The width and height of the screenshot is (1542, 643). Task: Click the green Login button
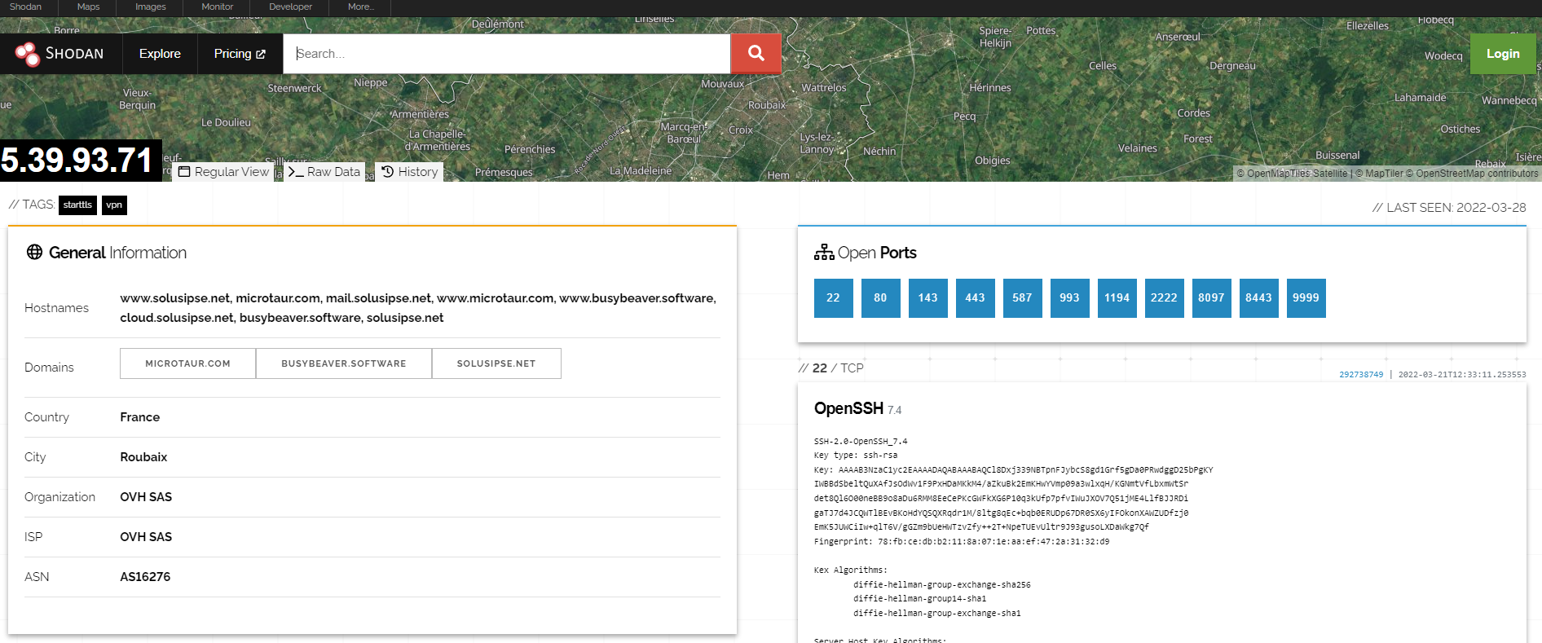click(1502, 54)
